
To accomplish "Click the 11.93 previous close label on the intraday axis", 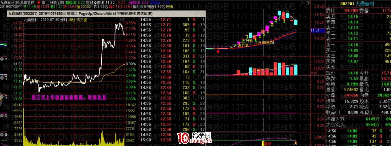I will (18, 64).
